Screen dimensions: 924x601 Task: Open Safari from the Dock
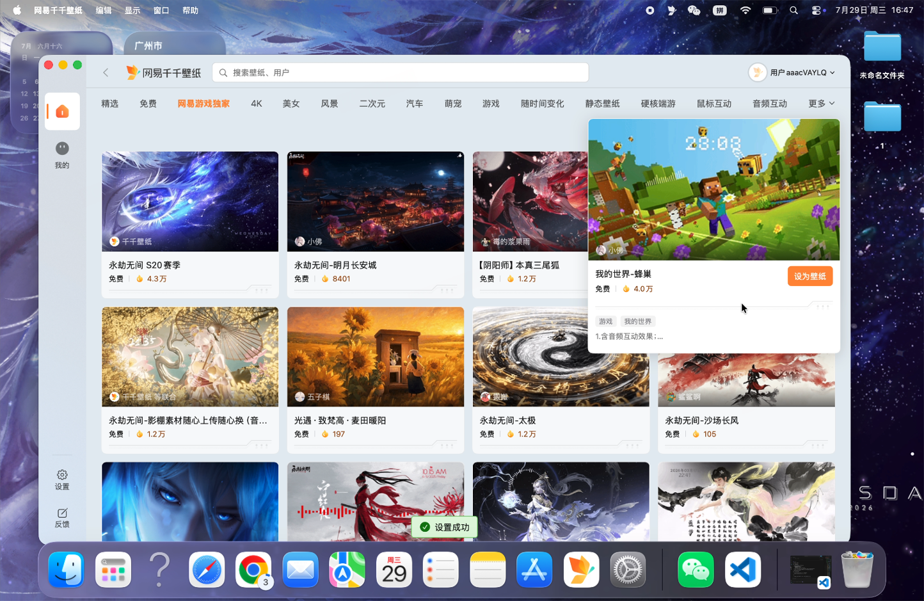click(x=207, y=569)
